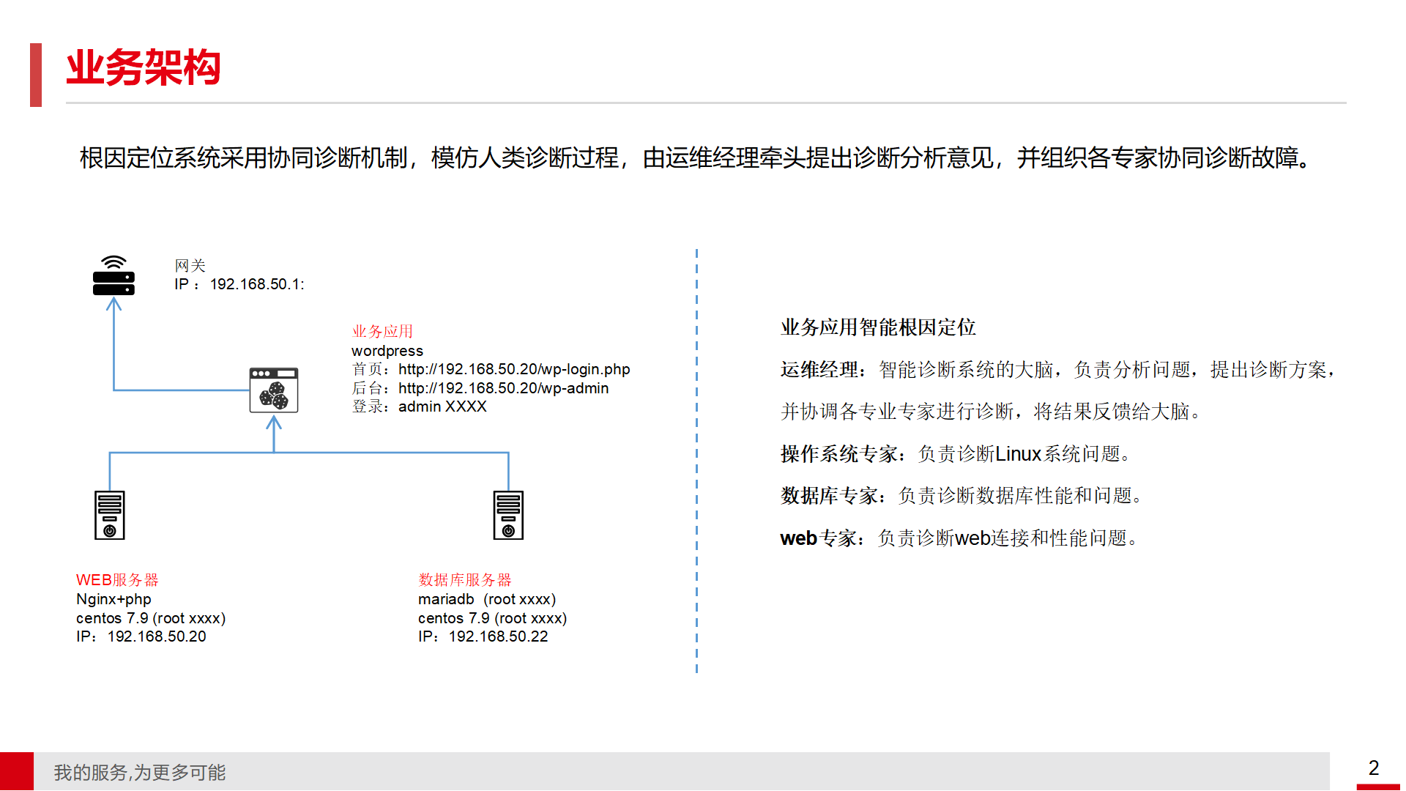Click the gateway router icon
Screen dimensions: 1406x791
tap(114, 276)
